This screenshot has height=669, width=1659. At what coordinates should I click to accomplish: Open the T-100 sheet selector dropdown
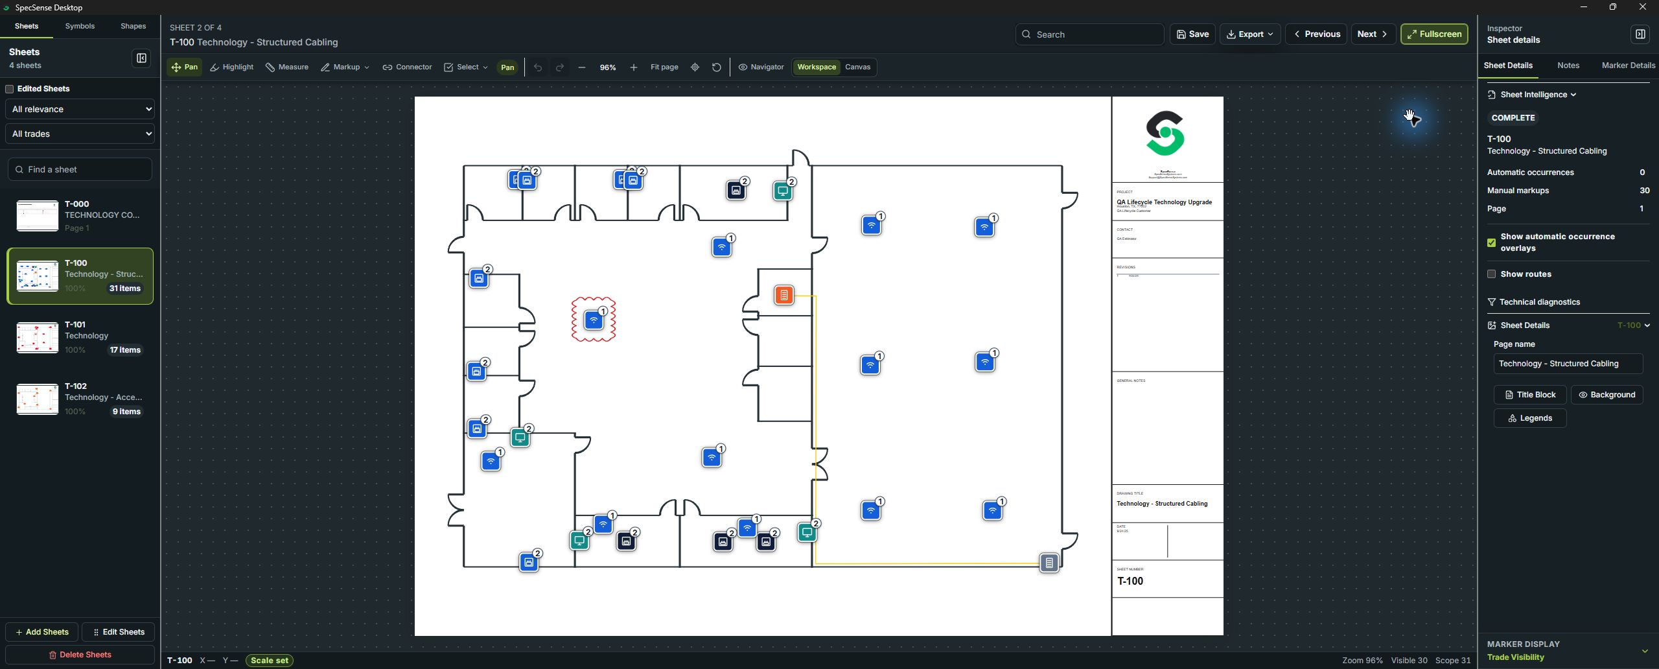pyautogui.click(x=1633, y=325)
